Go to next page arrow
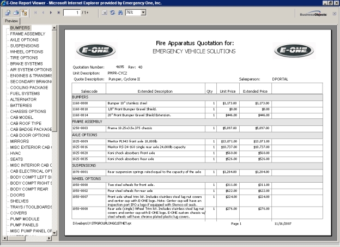Screen dimensions: 340x247 tap(51, 13)
